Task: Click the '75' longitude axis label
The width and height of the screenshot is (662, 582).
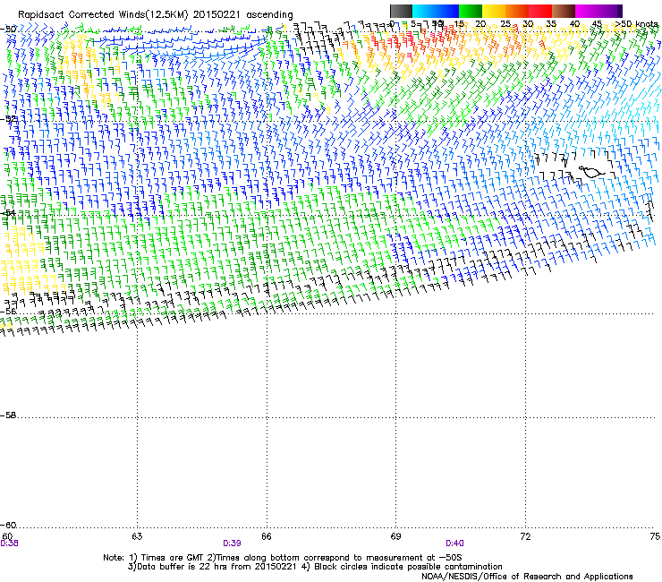Action: click(655, 536)
